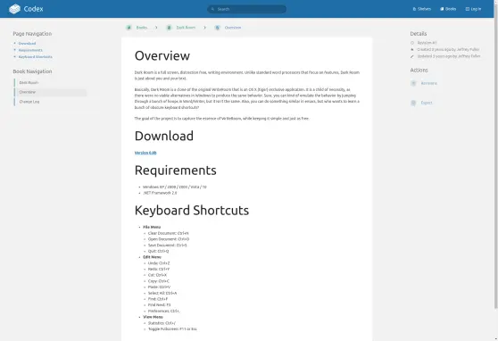498x341 pixels.
Task: Click the Page Navigation sidebar heading
Action: click(32, 34)
